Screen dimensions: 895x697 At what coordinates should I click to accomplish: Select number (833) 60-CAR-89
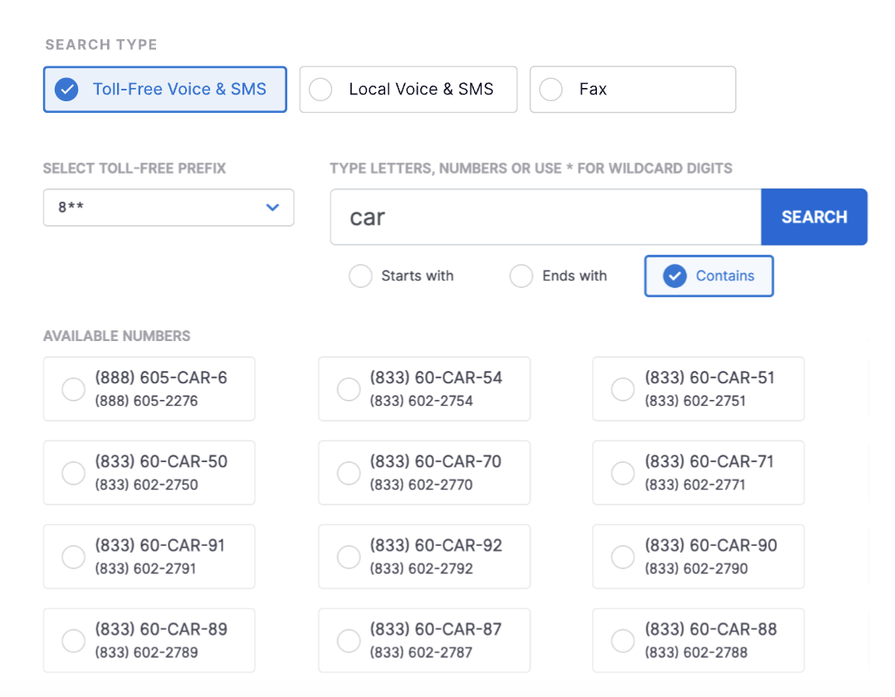click(149, 641)
